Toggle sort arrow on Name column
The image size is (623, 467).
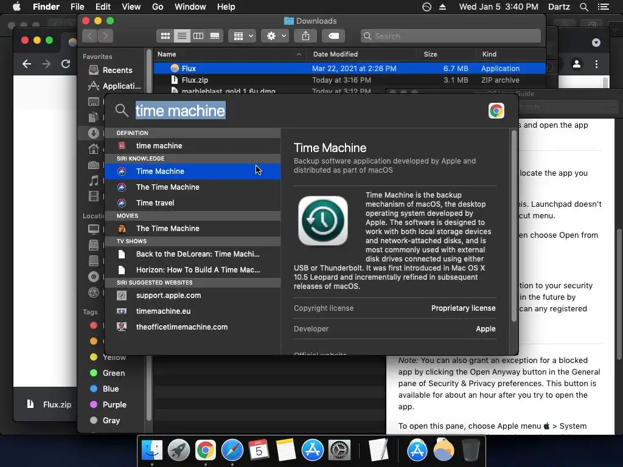point(299,54)
